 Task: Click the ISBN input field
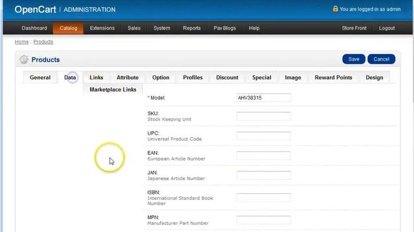[x=263, y=198]
